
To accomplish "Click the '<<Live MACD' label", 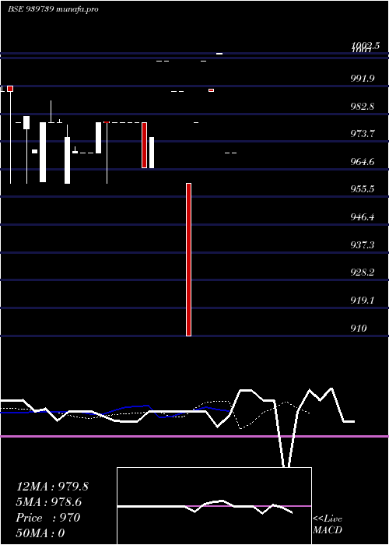I will click(x=328, y=525).
